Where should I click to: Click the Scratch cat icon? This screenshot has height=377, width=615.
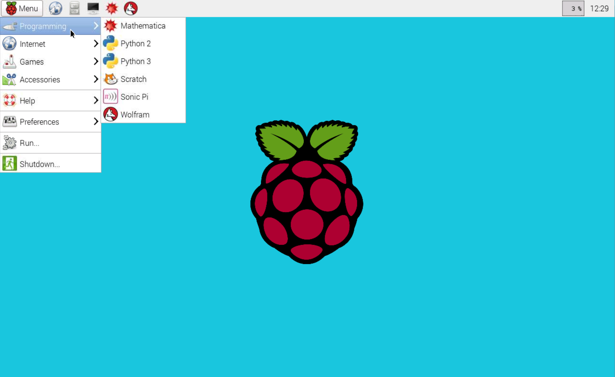coord(111,79)
